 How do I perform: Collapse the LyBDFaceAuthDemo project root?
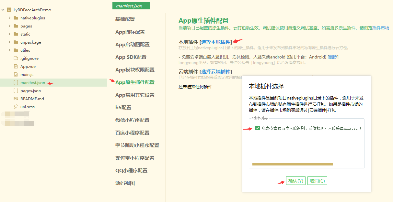3,10
